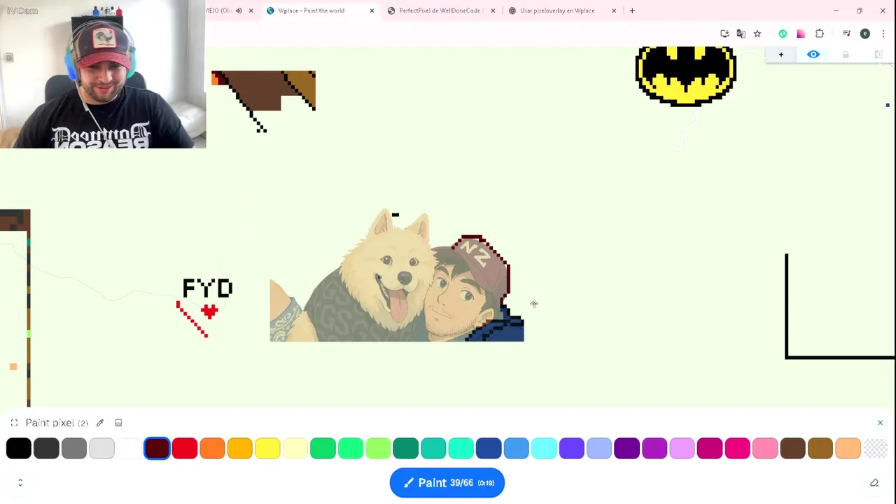Click the palette grid icon beside the pencil

pyautogui.click(x=118, y=423)
